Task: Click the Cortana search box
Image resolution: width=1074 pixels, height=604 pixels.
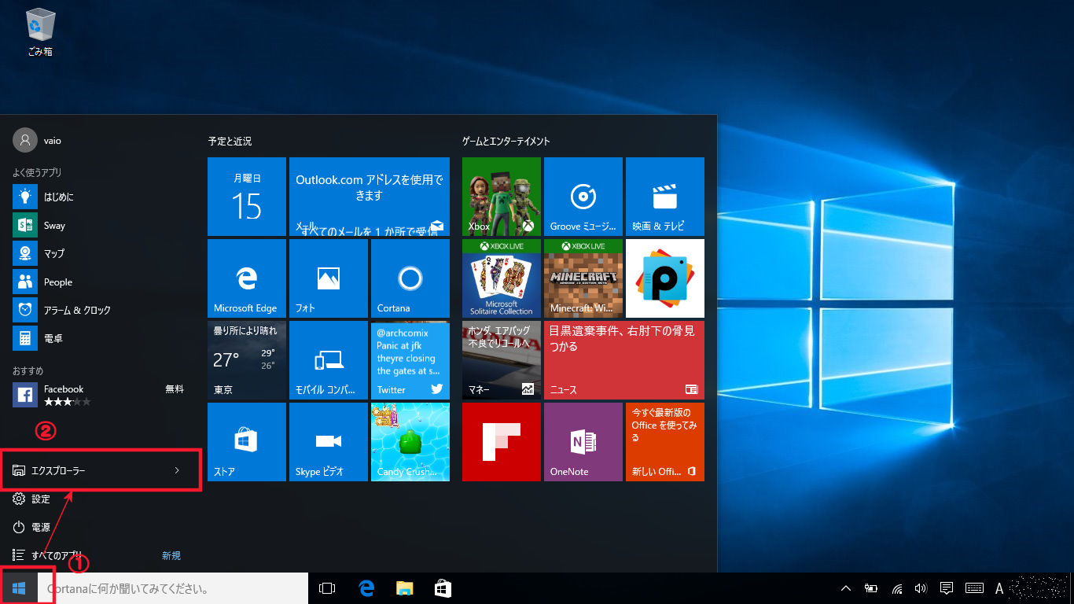Action: tap(173, 588)
